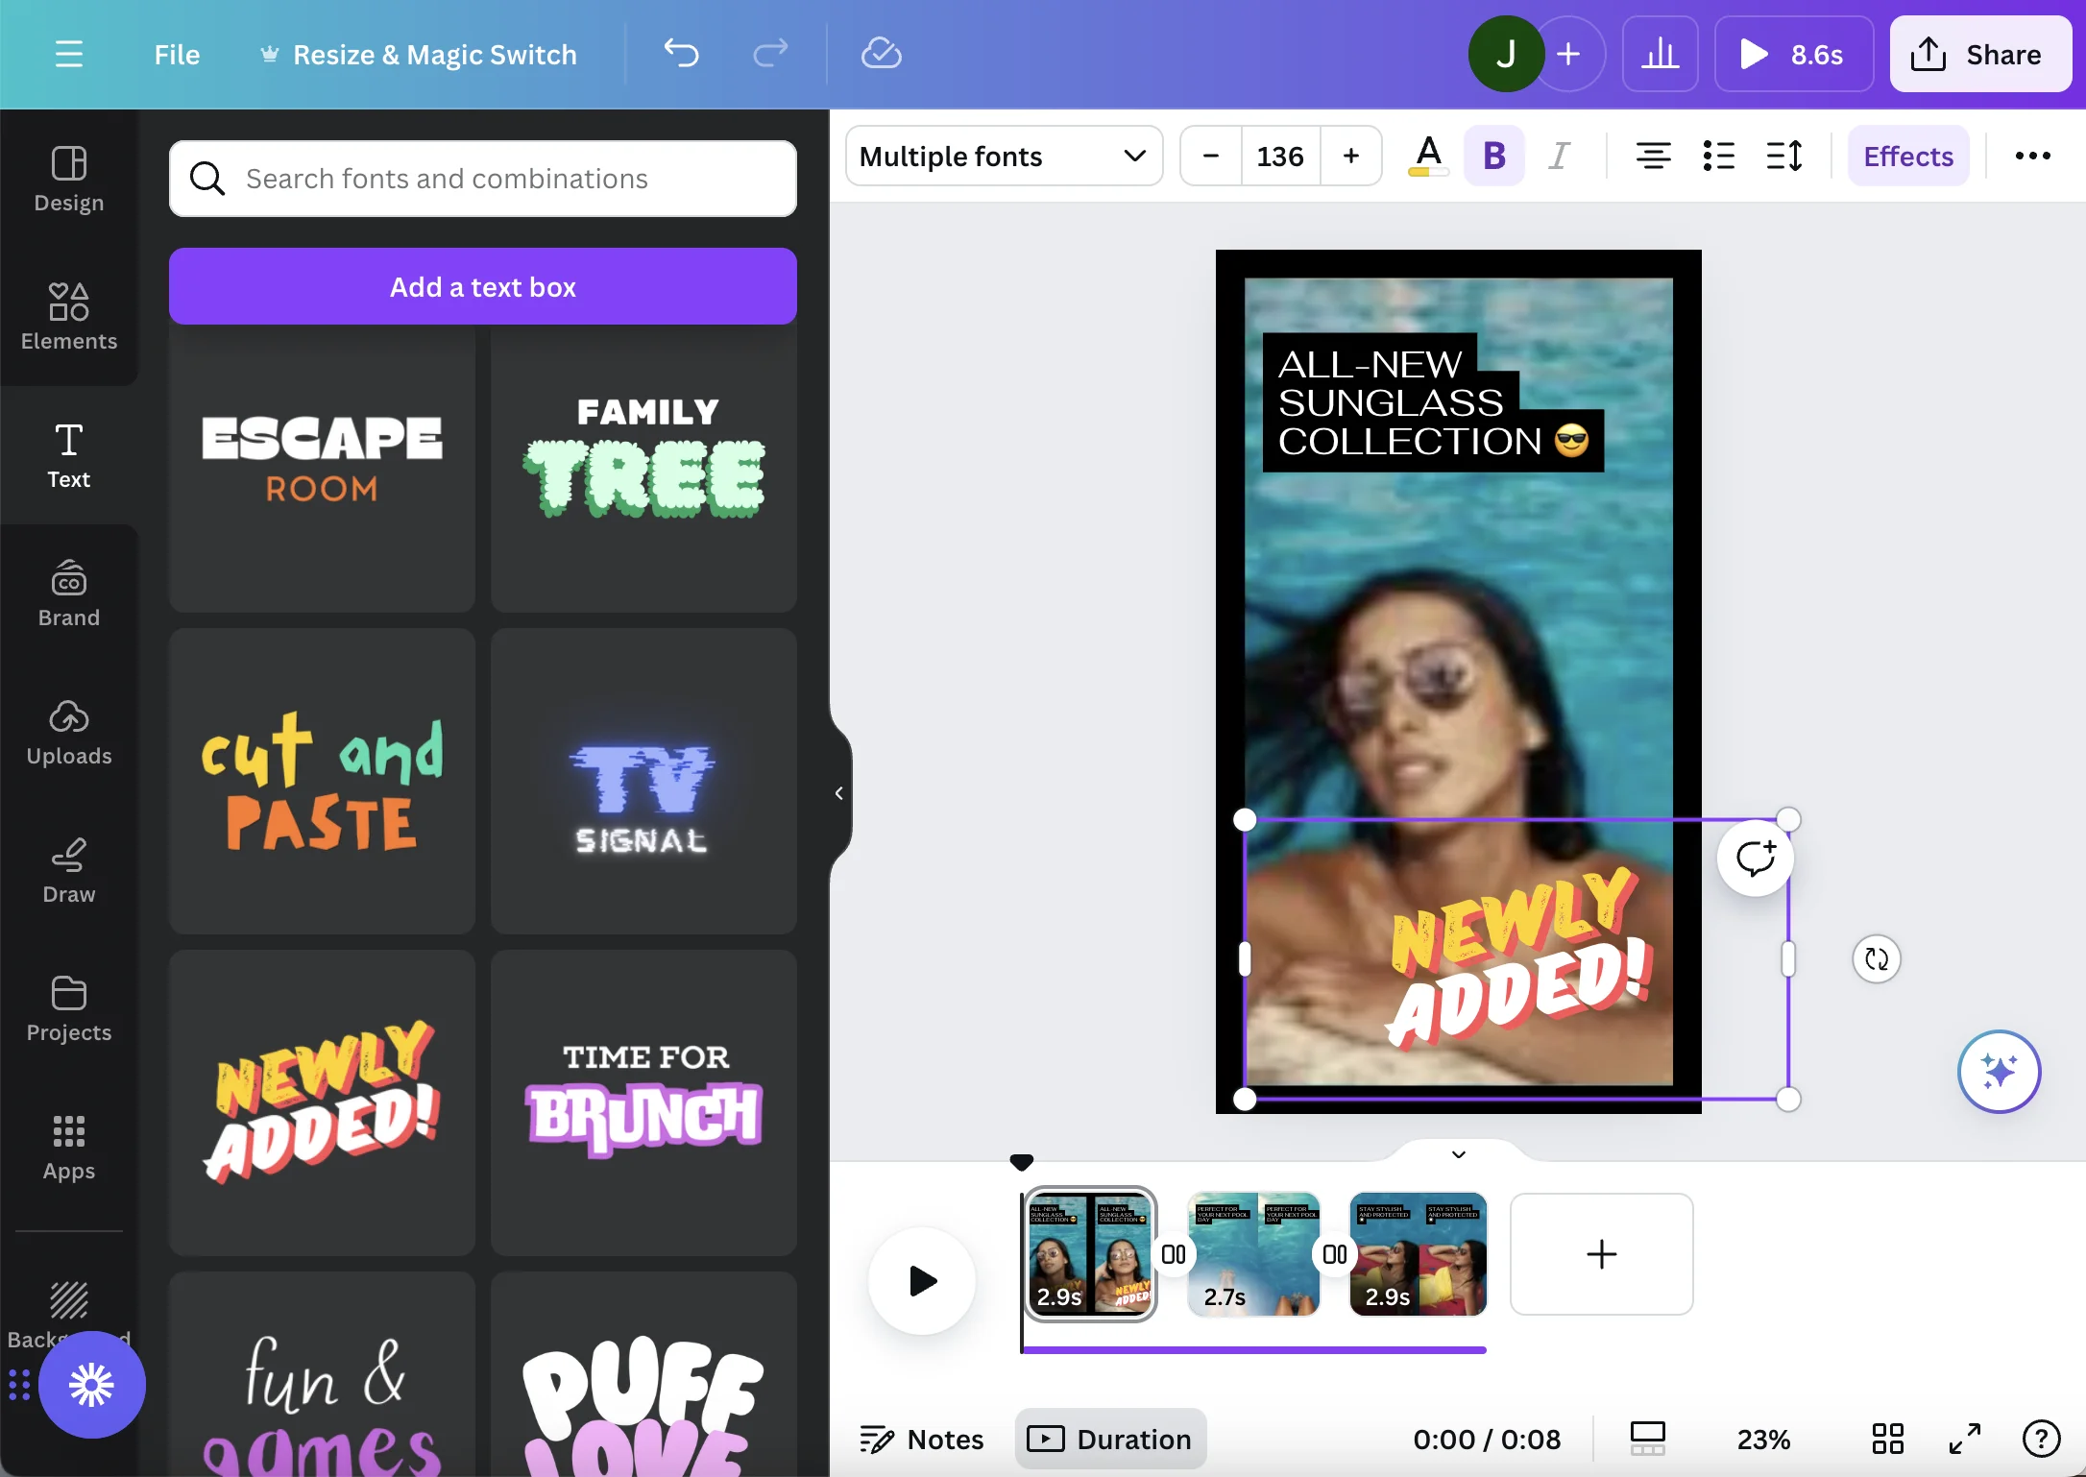Click Add a text box button
This screenshot has height=1477, width=2086.
482,286
